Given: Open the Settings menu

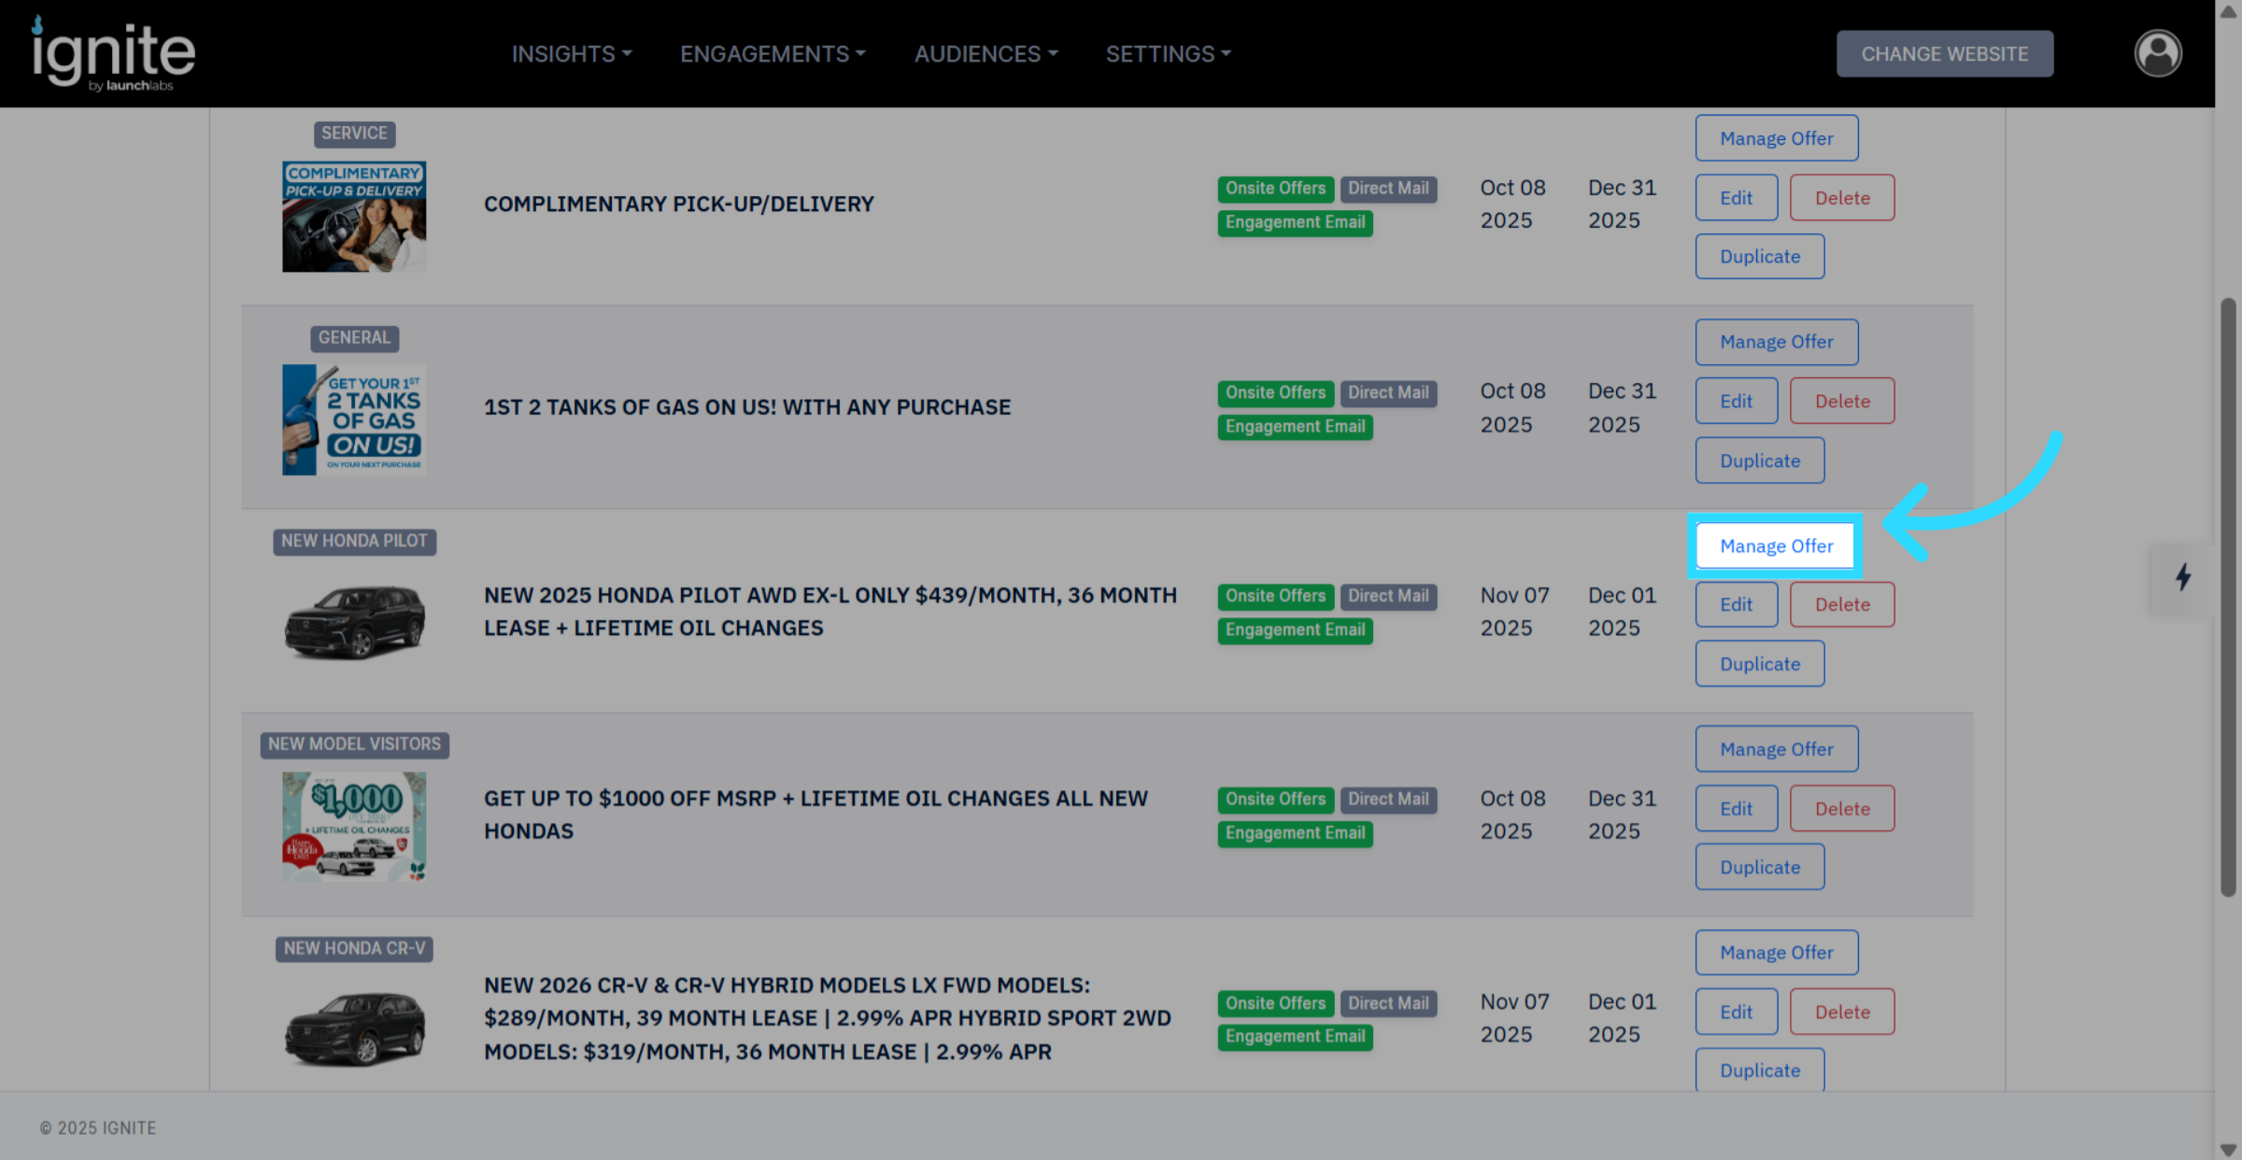Looking at the screenshot, I should [x=1168, y=54].
